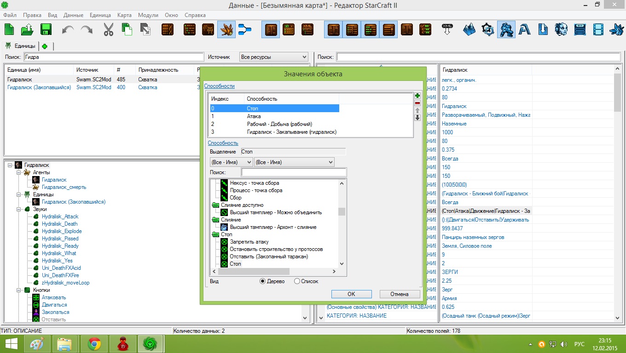The height and width of the screenshot is (353, 626).
Task: Collapse the Звуки tree node
Action: coord(18,209)
